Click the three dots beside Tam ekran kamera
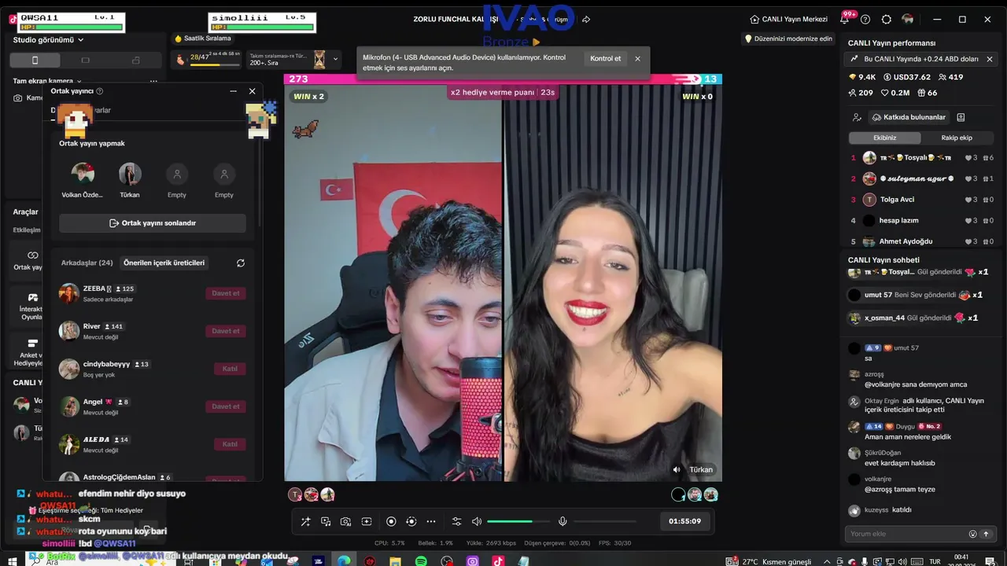This screenshot has height=566, width=1007. (153, 81)
